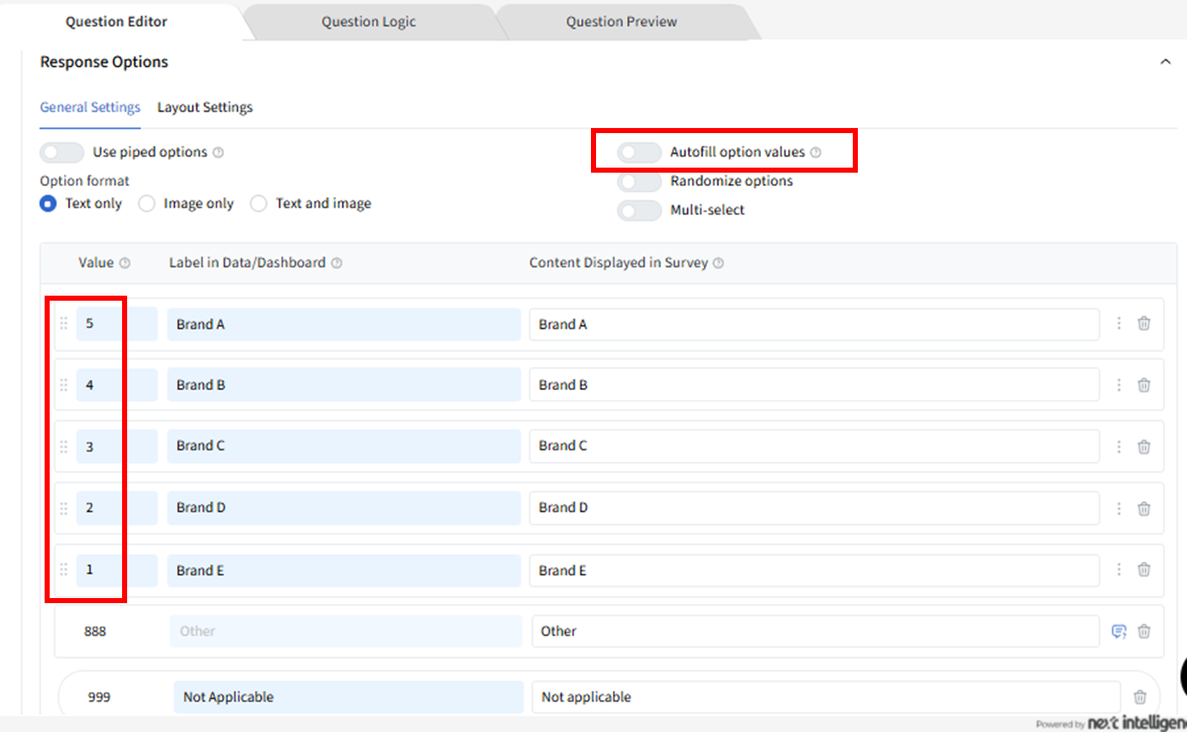Screen dimensions: 1187x732
Task: Click help icon next to Autofill option values
Action: pos(815,152)
